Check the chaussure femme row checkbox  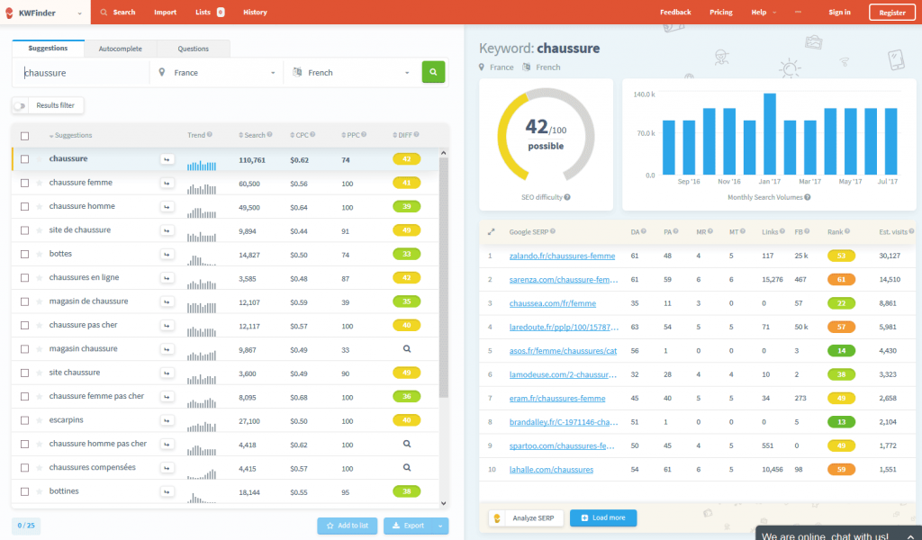pos(24,184)
